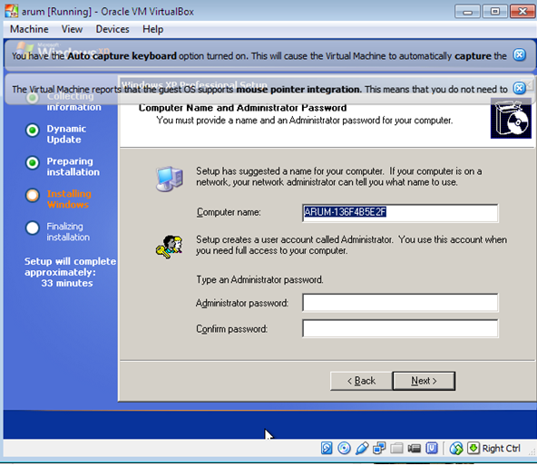Screen dimensions: 537x466
Task: Dismiss the Auto capture keyboard notification
Action: point(519,54)
